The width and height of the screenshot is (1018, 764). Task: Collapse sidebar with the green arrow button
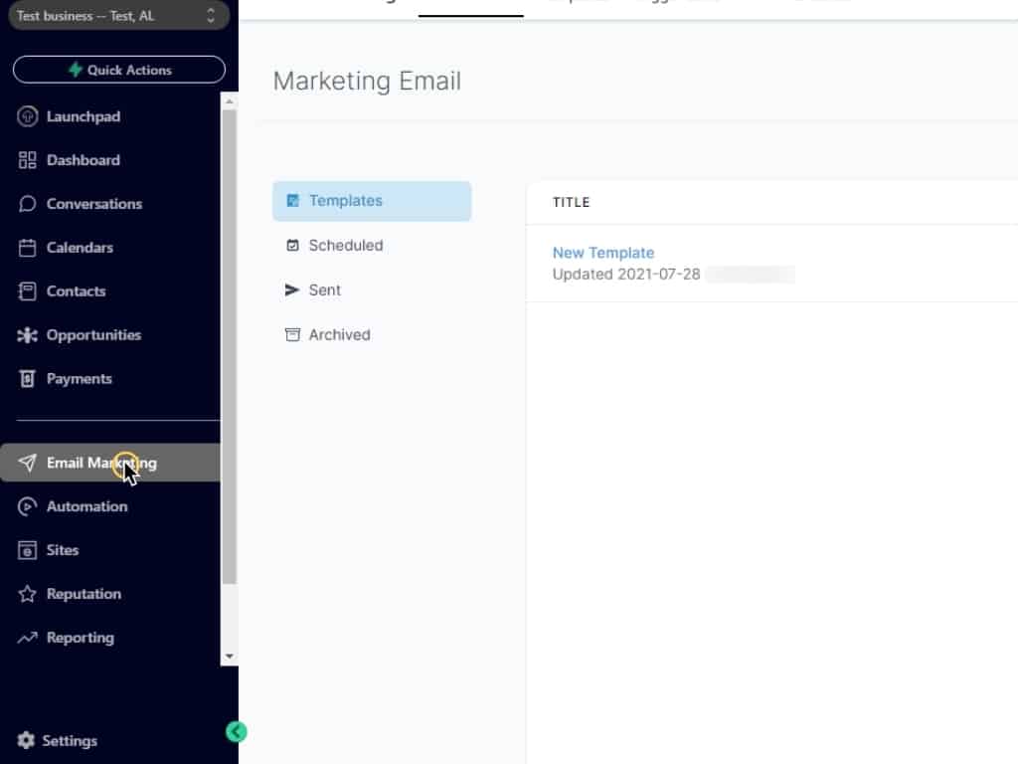tap(236, 732)
